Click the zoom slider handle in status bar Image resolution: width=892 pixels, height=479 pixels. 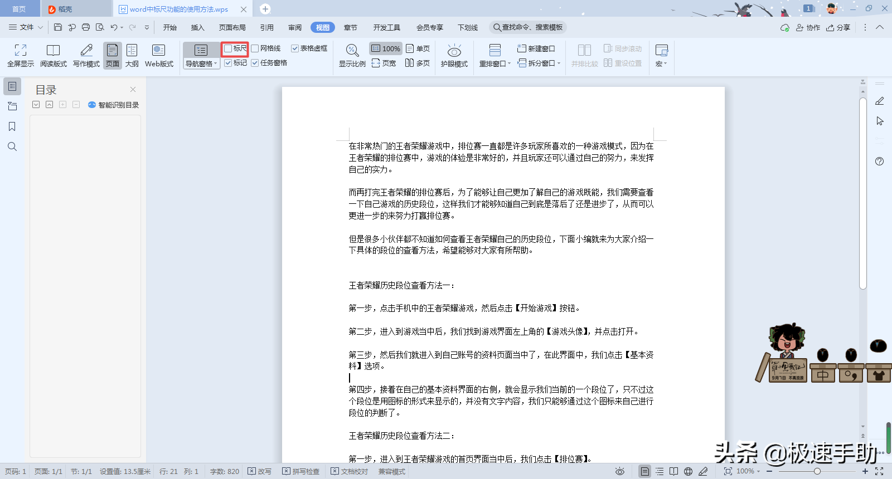[x=817, y=471]
